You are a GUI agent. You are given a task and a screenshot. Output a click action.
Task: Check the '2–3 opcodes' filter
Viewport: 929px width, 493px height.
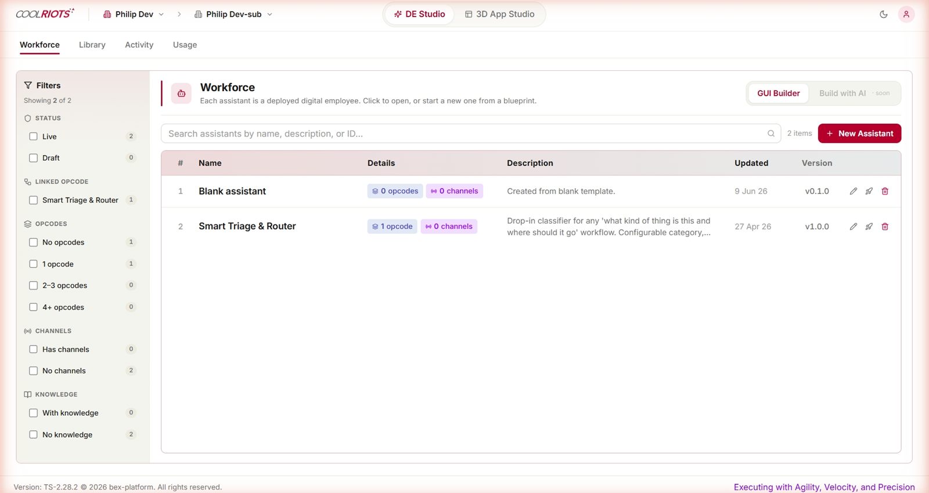pos(34,285)
